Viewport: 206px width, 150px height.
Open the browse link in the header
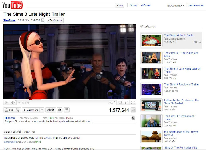click(133, 5)
